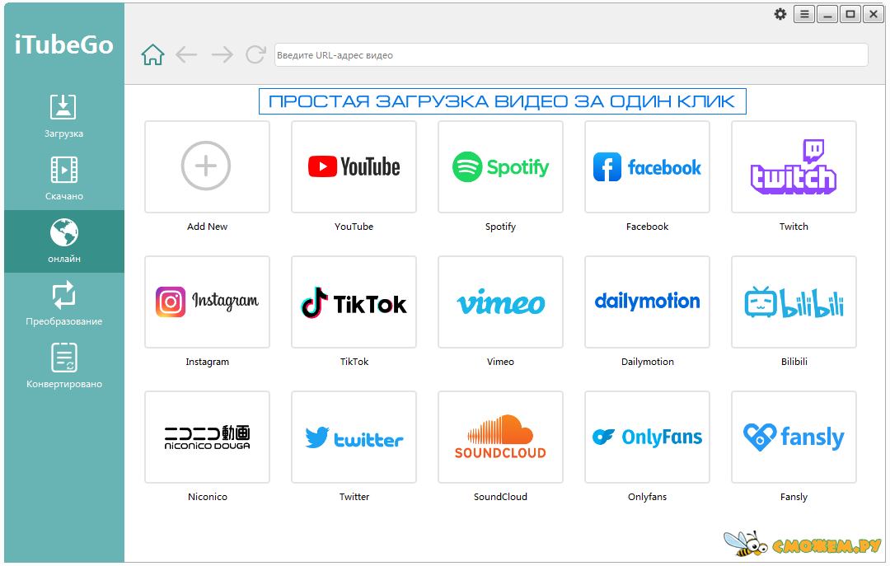Open the Niconico Douga site tile
Screen dimensions: 890x566
click(x=207, y=437)
